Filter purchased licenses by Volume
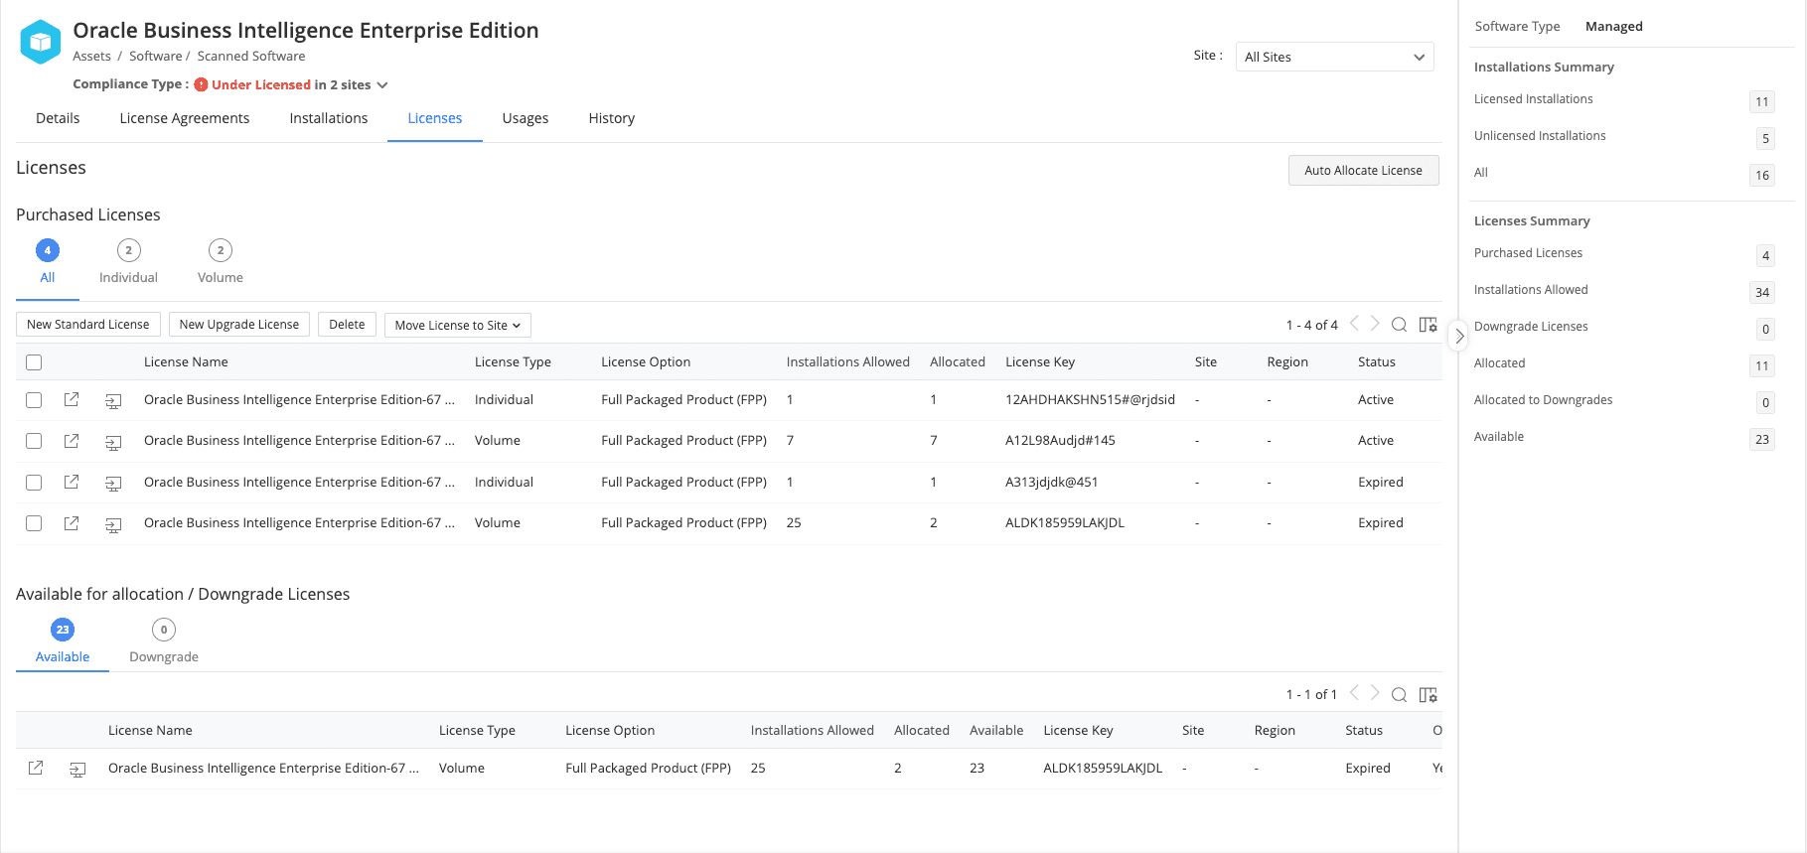Viewport: 1807px width, 853px height. point(221,262)
